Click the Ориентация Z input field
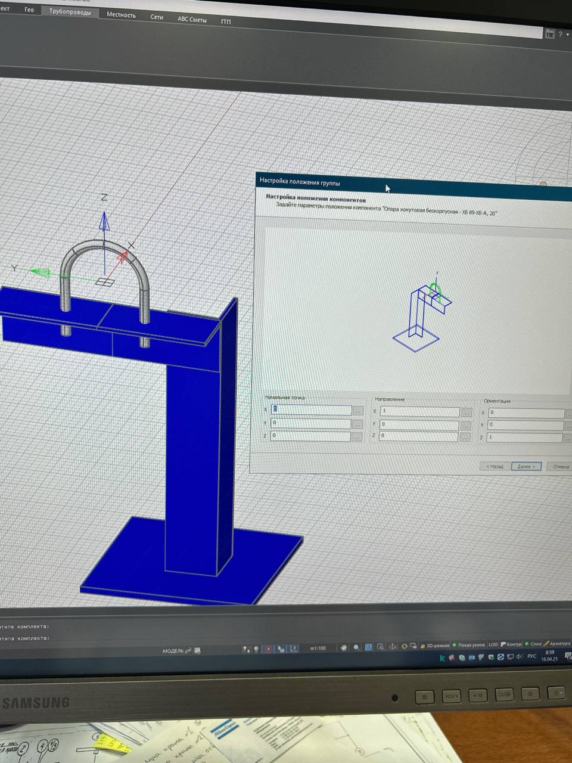572x763 pixels. [x=525, y=438]
